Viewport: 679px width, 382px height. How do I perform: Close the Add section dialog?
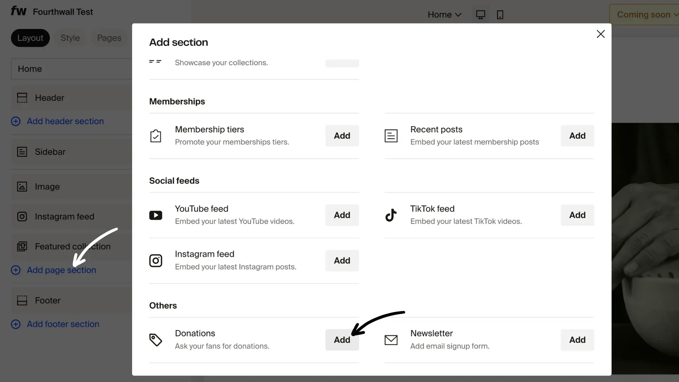600,34
